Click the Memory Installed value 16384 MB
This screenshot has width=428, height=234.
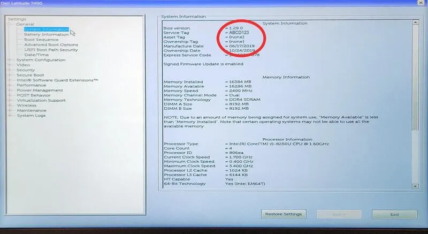point(240,81)
